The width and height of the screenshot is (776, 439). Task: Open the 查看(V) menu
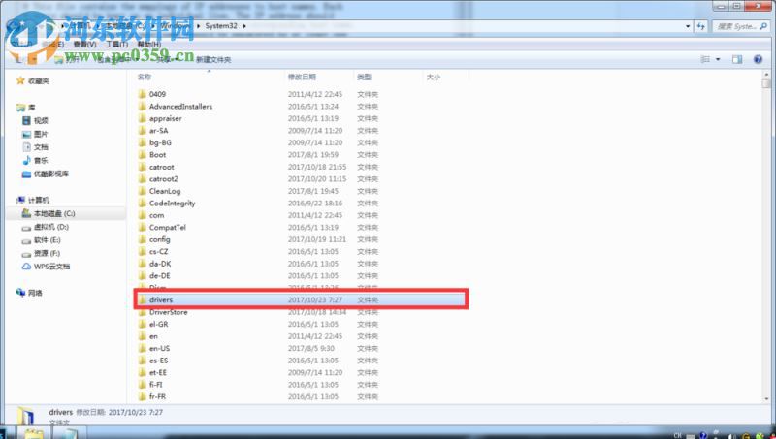84,44
